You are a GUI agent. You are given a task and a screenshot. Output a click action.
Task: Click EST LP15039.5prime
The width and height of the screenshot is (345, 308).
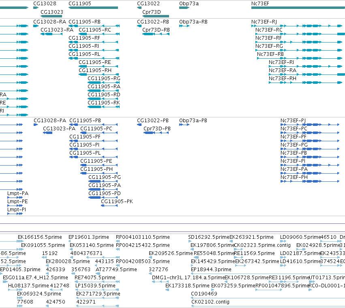(95, 286)
